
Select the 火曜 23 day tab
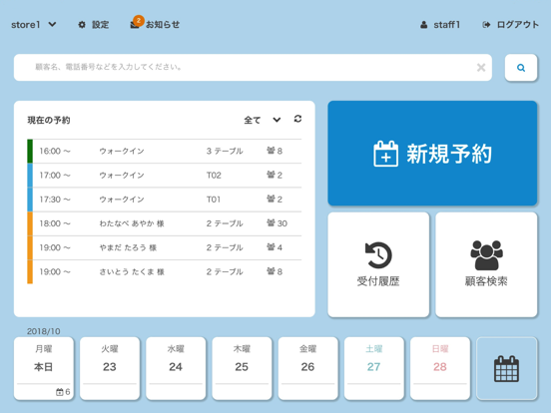[x=110, y=368]
